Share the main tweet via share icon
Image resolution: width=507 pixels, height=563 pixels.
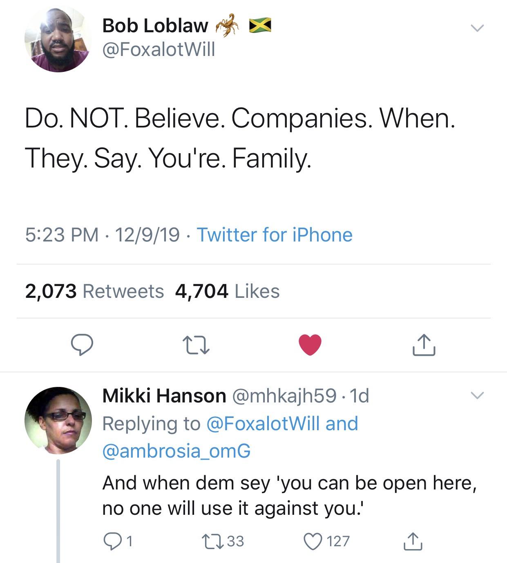424,344
